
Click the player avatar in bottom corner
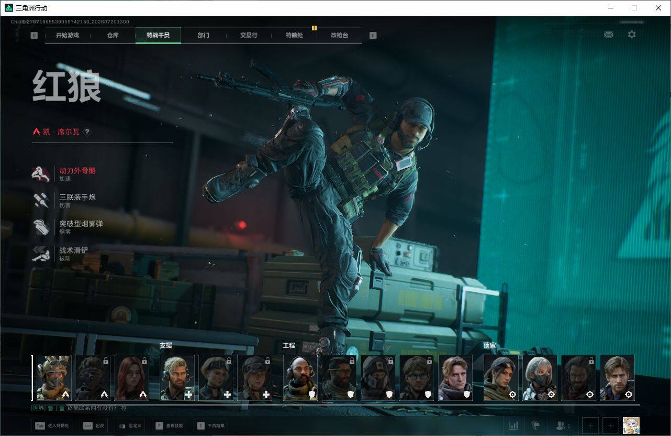pyautogui.click(x=631, y=426)
